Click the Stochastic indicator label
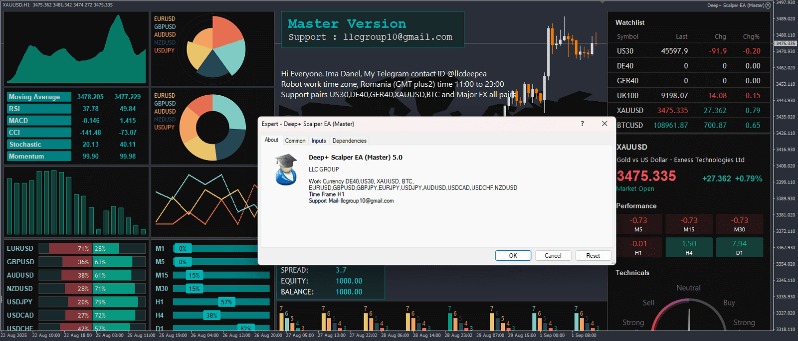Screen dimensions: 798x341 [39, 145]
